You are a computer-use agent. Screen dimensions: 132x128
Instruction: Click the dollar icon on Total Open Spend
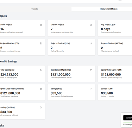click(x=41, y=70)
